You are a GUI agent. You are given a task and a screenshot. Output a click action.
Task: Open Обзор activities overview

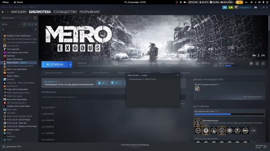5,2
